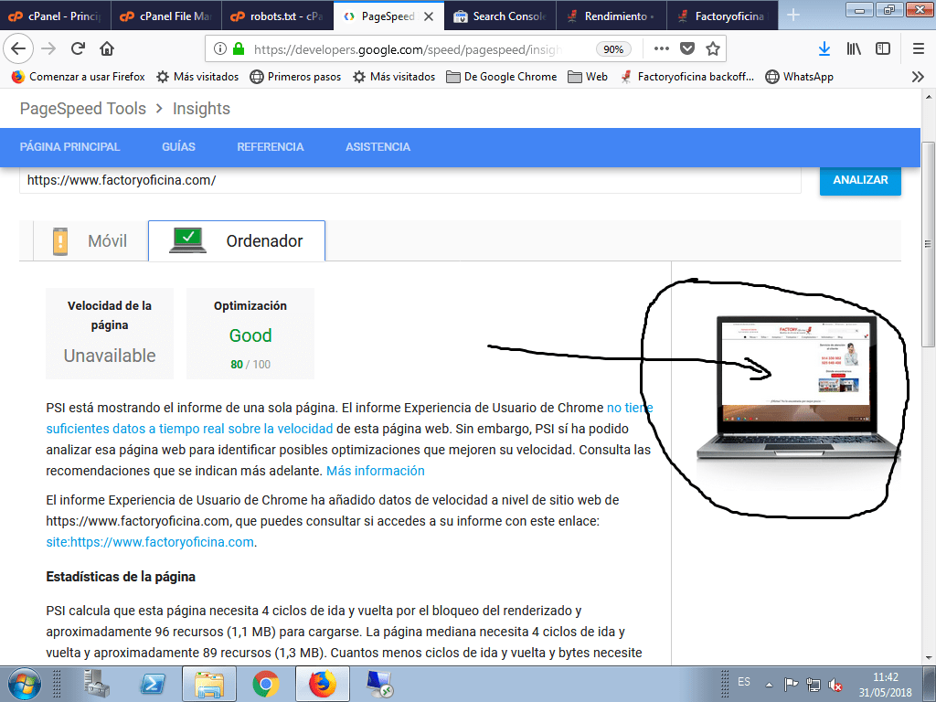Open 'Comenzar a usar Firefox' bookmark
The image size is (936, 702).
tap(79, 77)
